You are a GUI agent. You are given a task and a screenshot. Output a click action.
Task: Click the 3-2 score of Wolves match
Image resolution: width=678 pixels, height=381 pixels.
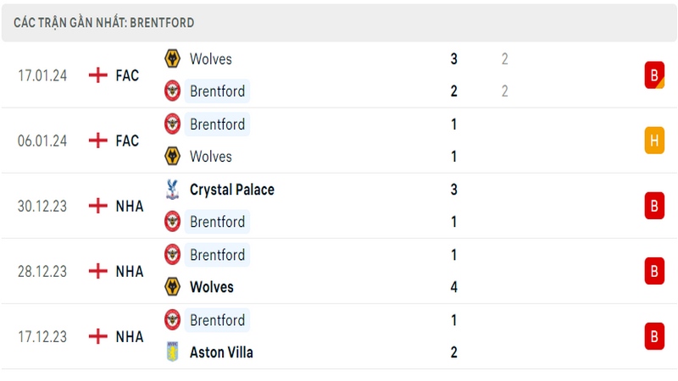tap(453, 75)
